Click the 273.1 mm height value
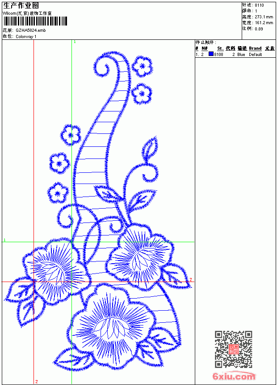 pyautogui.click(x=264, y=17)
